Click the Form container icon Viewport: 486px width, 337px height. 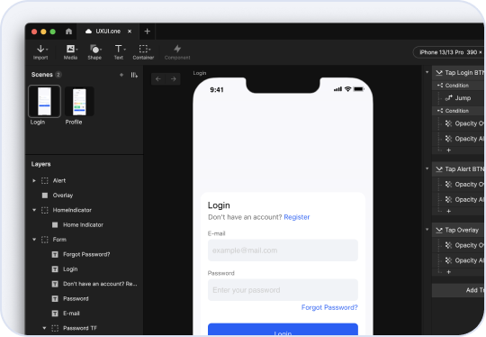click(45, 240)
